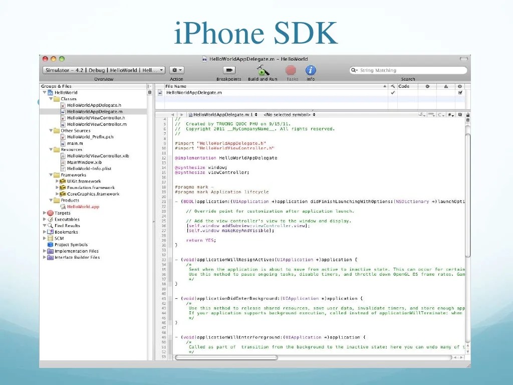
Task: Click the @implementation HelloWorldAppDelegate code line
Action: [x=226, y=158]
